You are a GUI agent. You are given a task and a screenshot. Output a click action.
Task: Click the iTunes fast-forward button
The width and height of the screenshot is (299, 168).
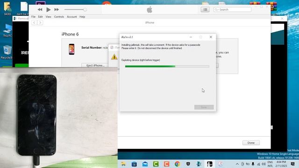point(57,9)
